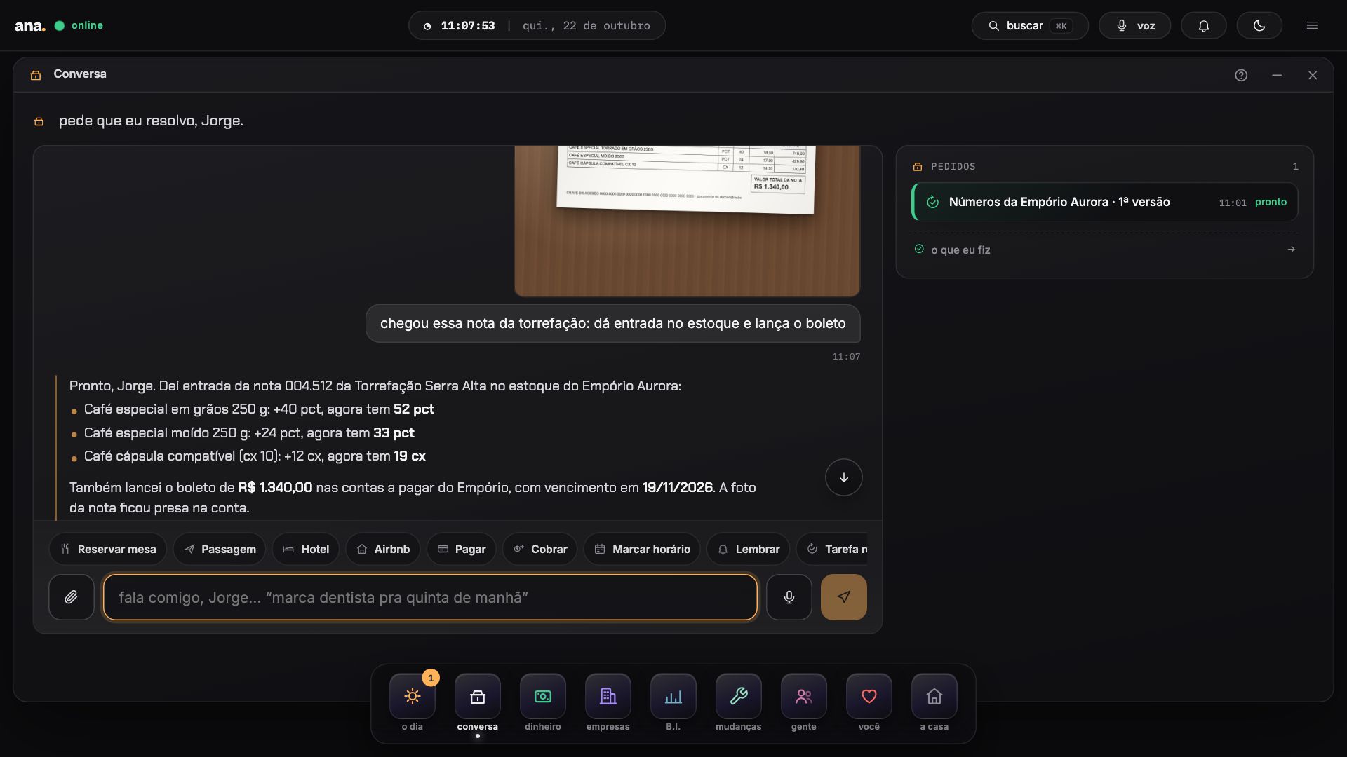
Task: Toggle dark mode moon button
Action: click(x=1259, y=25)
